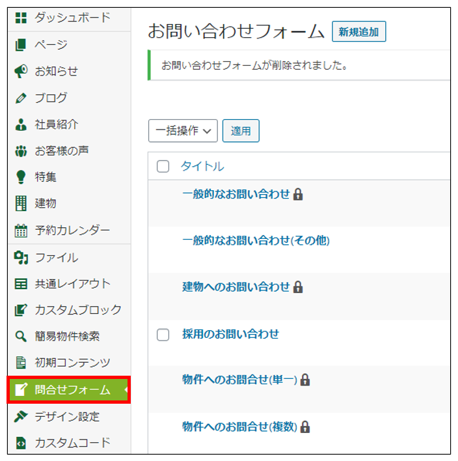Click the Dashboard grid icon

(x=21, y=18)
